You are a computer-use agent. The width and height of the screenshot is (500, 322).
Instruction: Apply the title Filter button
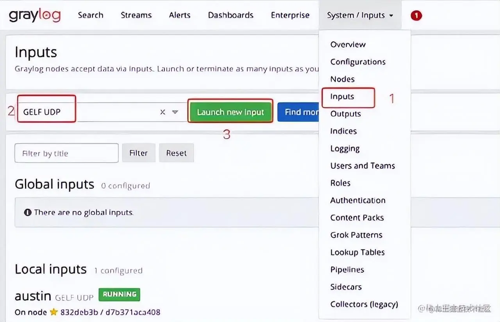click(x=139, y=153)
